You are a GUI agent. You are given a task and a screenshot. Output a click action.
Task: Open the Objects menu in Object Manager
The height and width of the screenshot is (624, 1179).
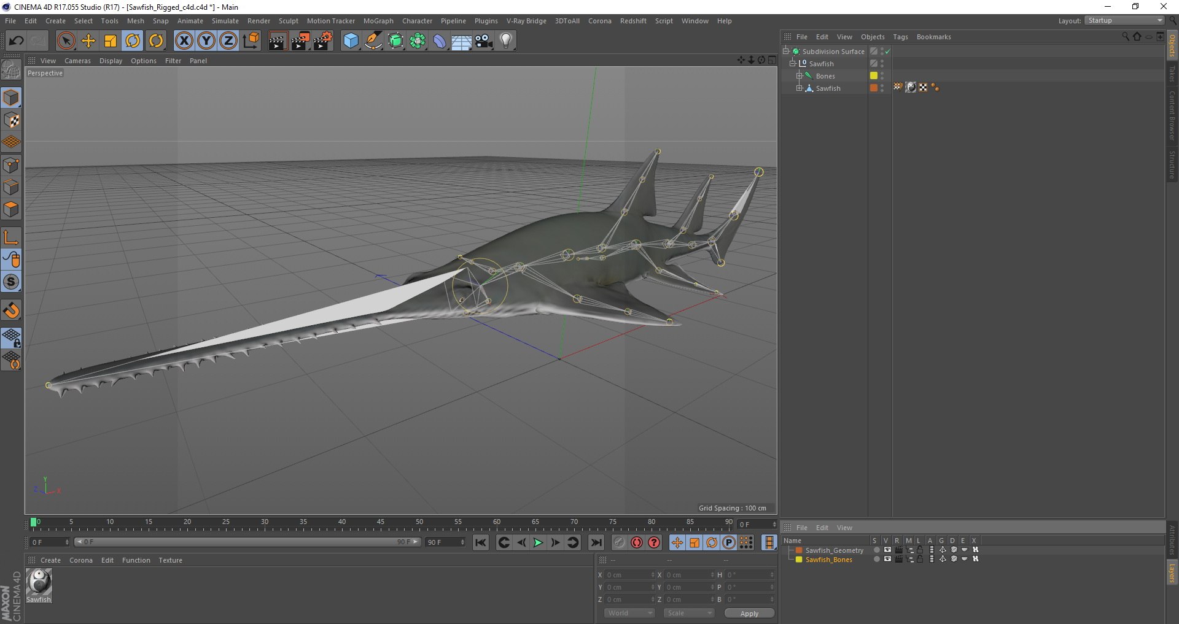coord(873,37)
